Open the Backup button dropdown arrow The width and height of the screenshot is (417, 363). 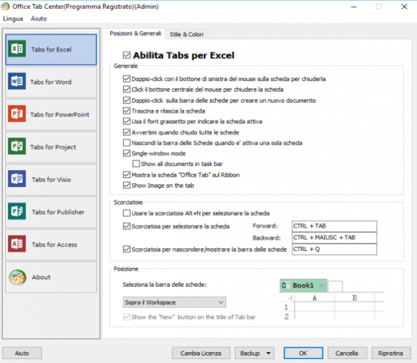268,353
